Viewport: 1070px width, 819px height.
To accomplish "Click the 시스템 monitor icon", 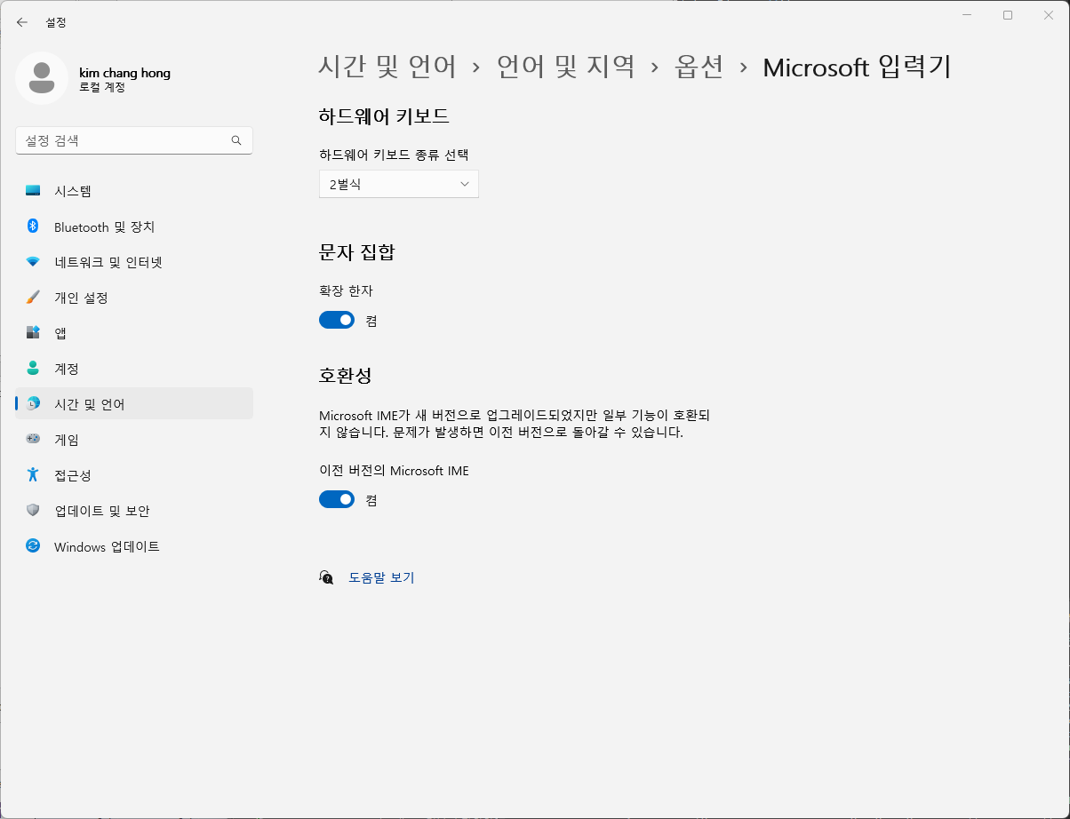I will (33, 191).
